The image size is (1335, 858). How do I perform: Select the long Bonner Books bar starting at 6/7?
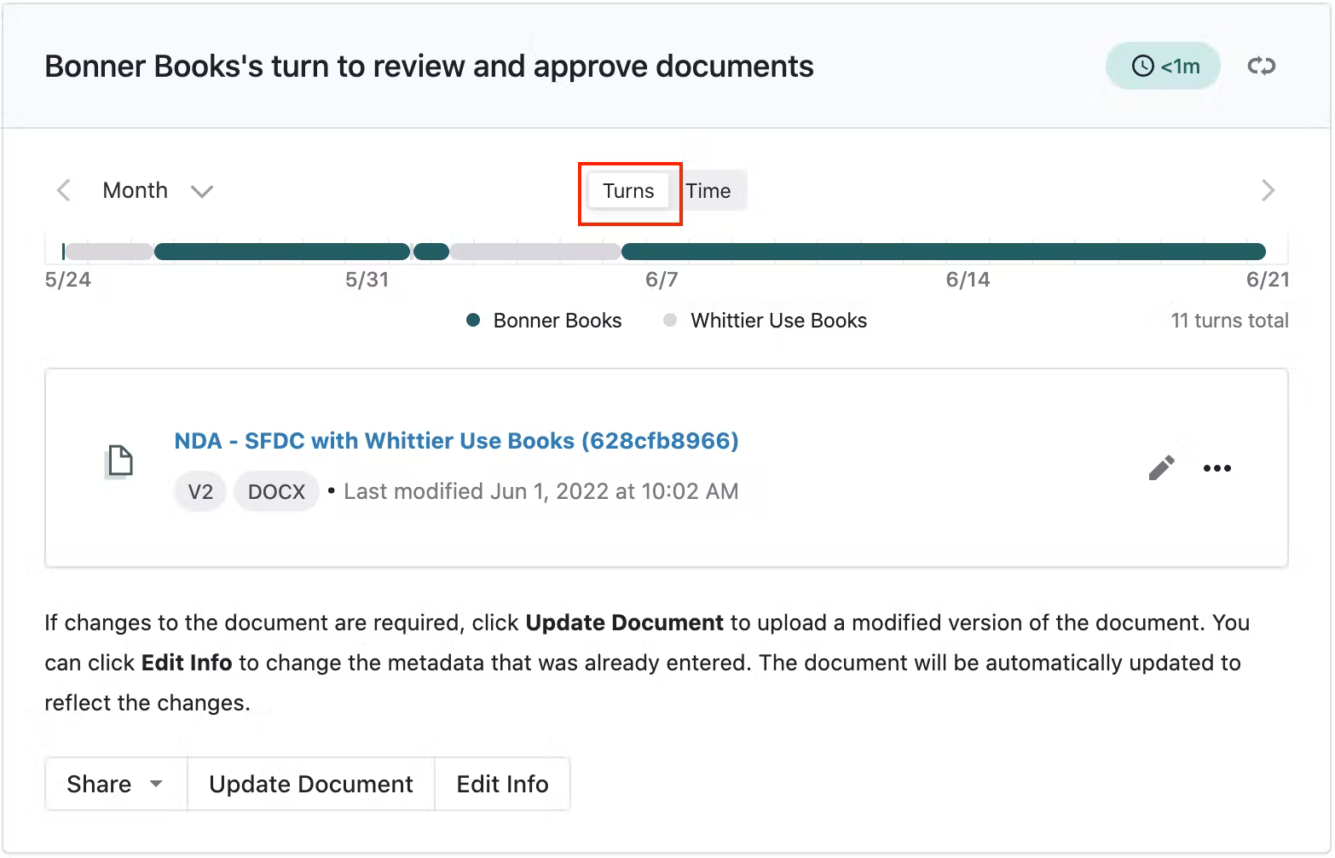click(x=943, y=252)
